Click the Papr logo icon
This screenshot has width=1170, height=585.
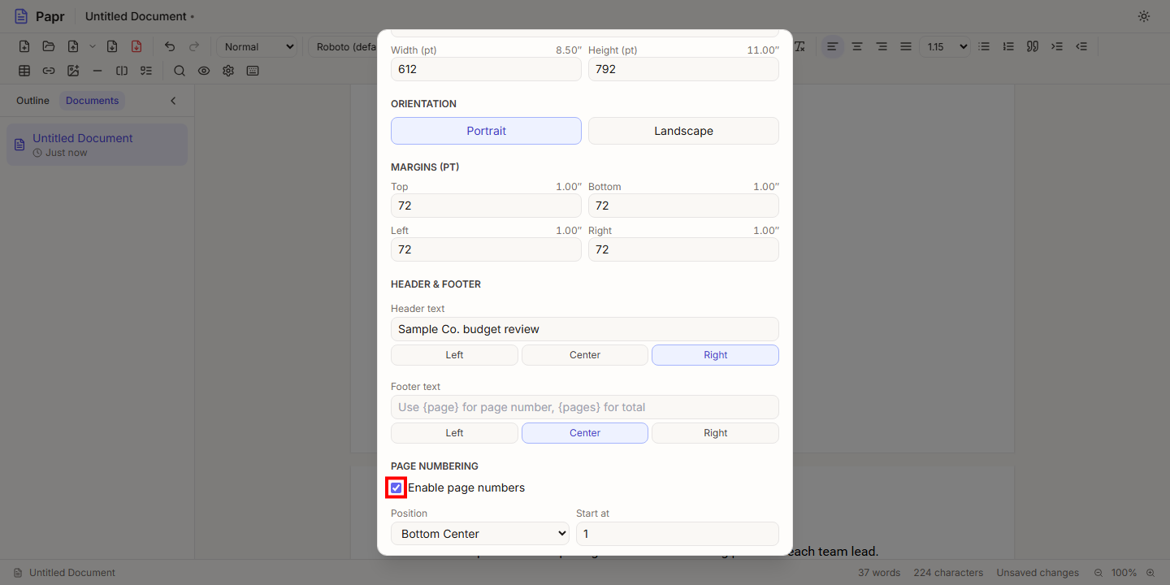(21, 16)
